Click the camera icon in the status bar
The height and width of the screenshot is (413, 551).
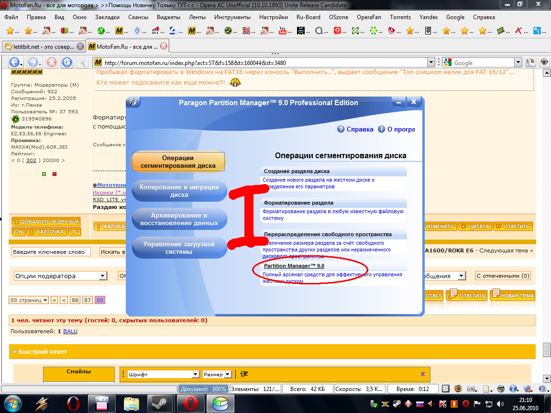coord(471,389)
